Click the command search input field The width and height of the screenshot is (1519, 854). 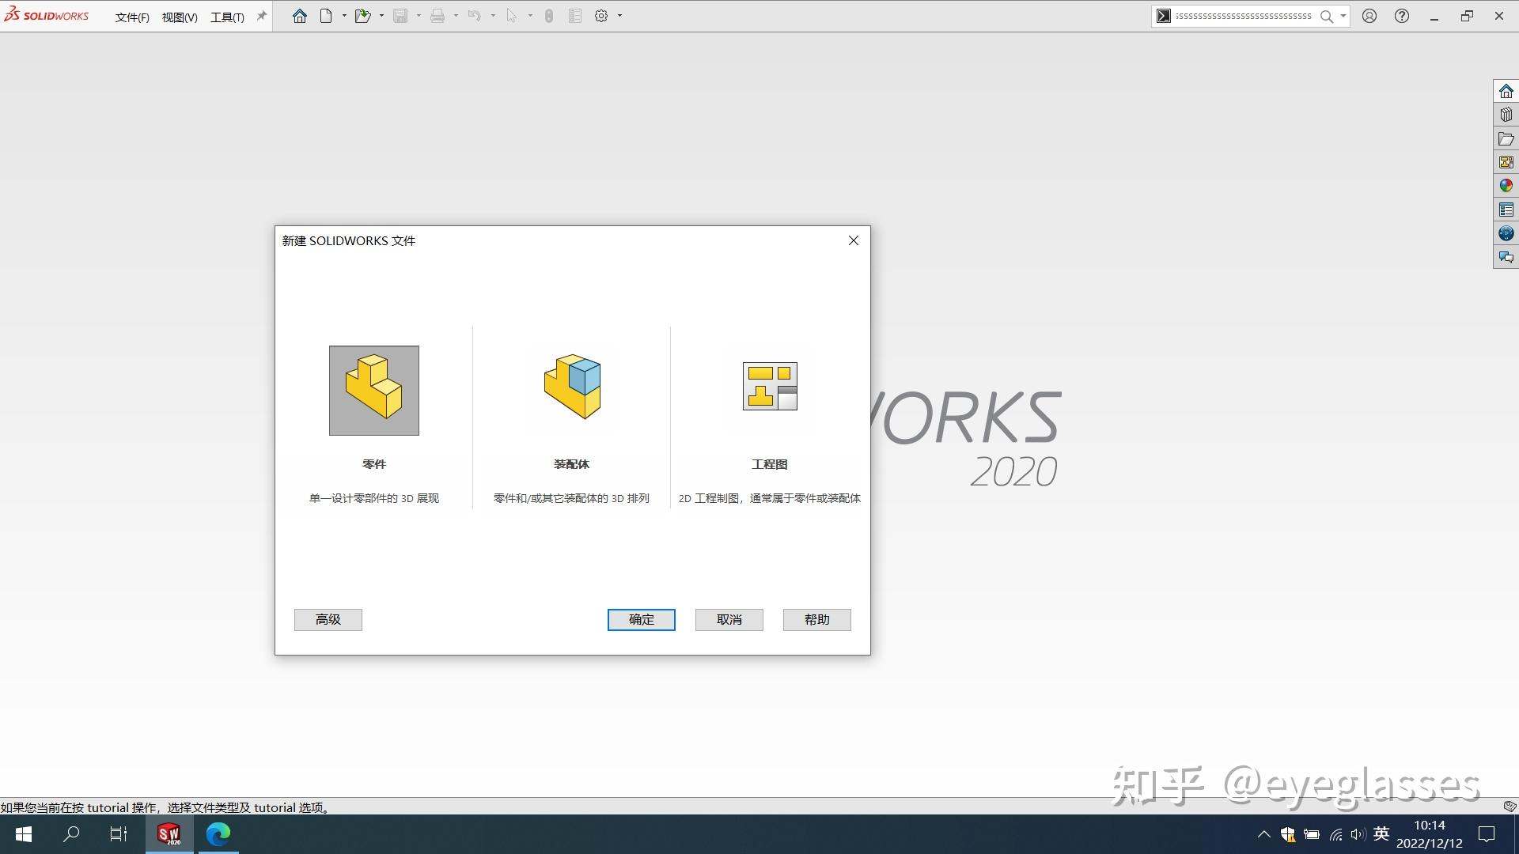tap(1242, 16)
